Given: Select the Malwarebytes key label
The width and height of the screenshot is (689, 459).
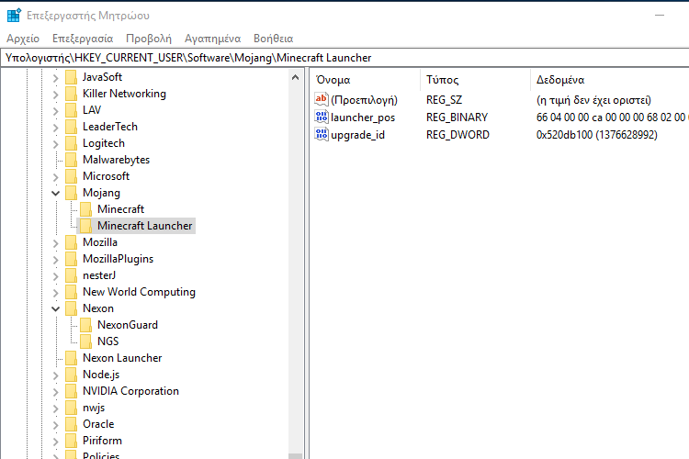Looking at the screenshot, I should point(116,160).
